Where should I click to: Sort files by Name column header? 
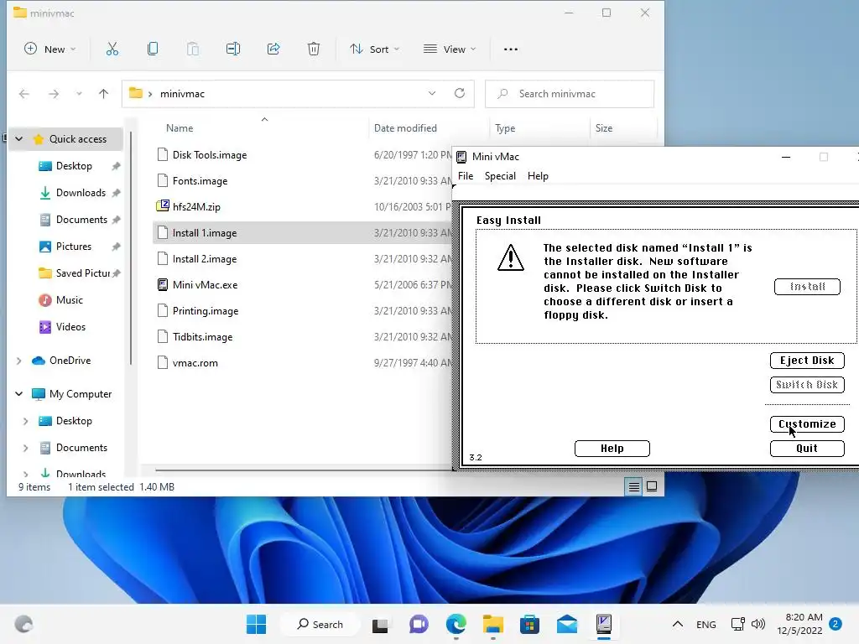point(180,128)
